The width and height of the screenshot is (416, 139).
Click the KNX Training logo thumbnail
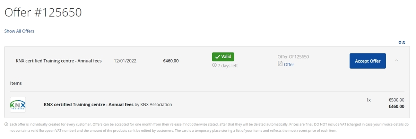pyautogui.click(x=18, y=105)
